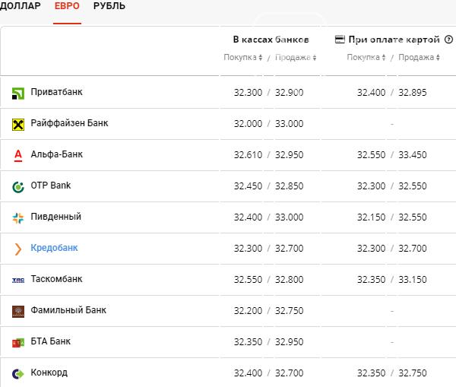Screen dimensions: 456x387
Task: Select the ЕВРО currency tab
Action: pyautogui.click(x=67, y=6)
